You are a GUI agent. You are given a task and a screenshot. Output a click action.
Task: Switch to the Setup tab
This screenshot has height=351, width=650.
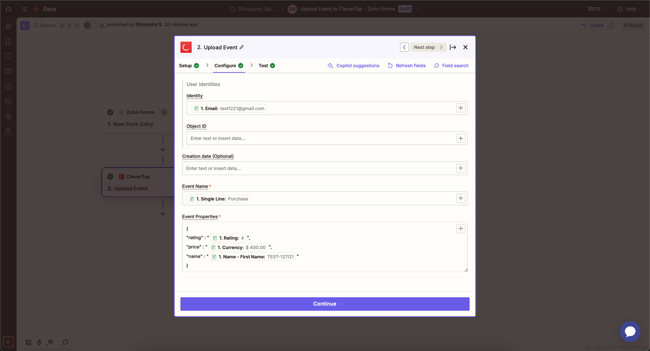tap(189, 66)
